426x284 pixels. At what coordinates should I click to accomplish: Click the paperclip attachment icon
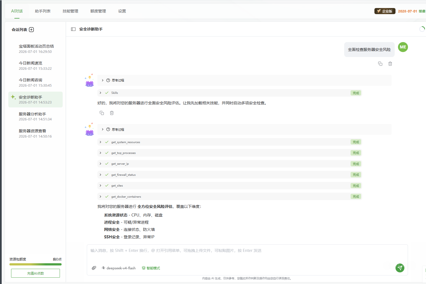(x=94, y=268)
